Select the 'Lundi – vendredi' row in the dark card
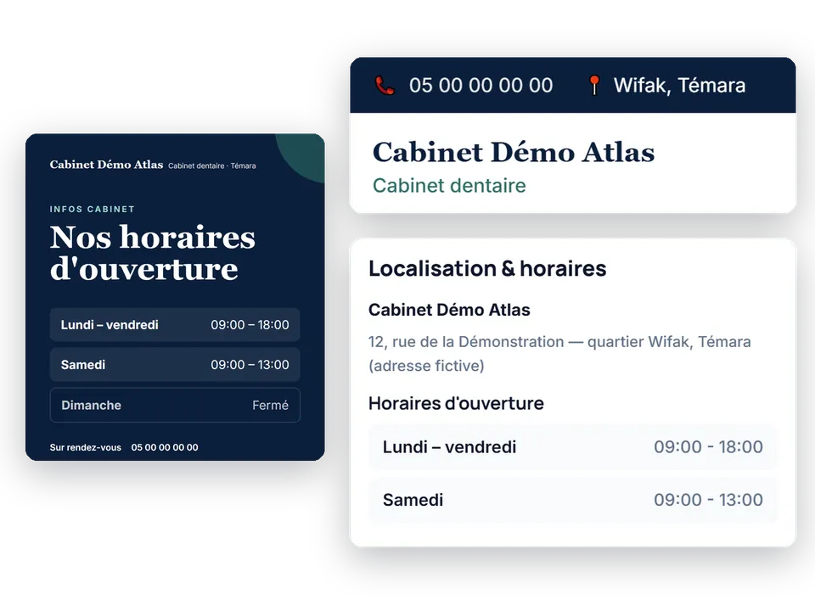The image size is (815, 611). pyautogui.click(x=175, y=325)
